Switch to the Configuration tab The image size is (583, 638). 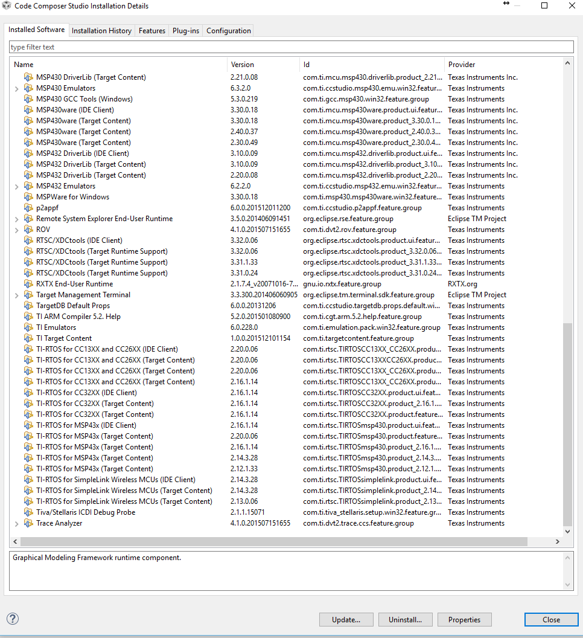click(x=229, y=31)
